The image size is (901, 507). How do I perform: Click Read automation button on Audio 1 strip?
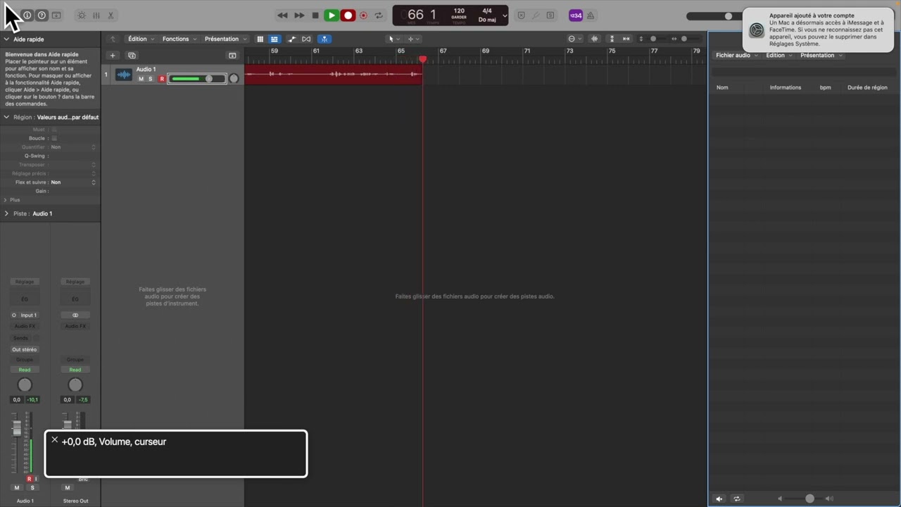point(25,370)
